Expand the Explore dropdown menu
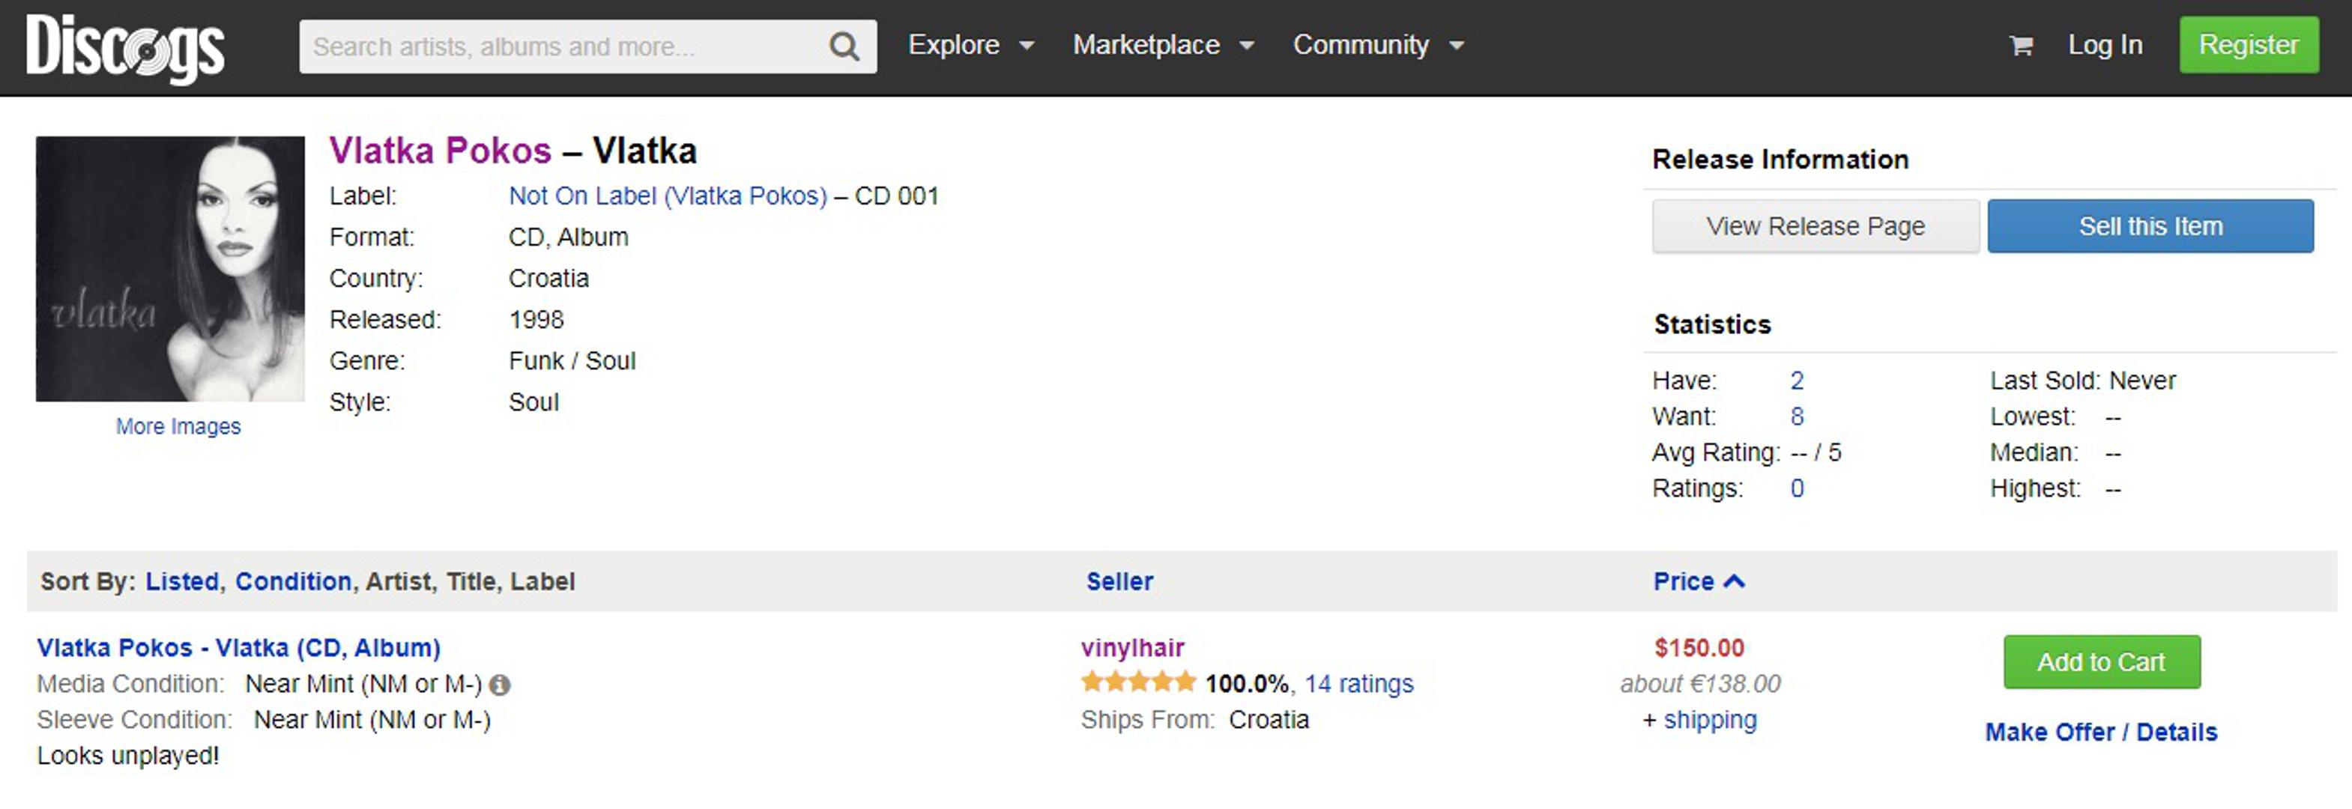 point(970,45)
